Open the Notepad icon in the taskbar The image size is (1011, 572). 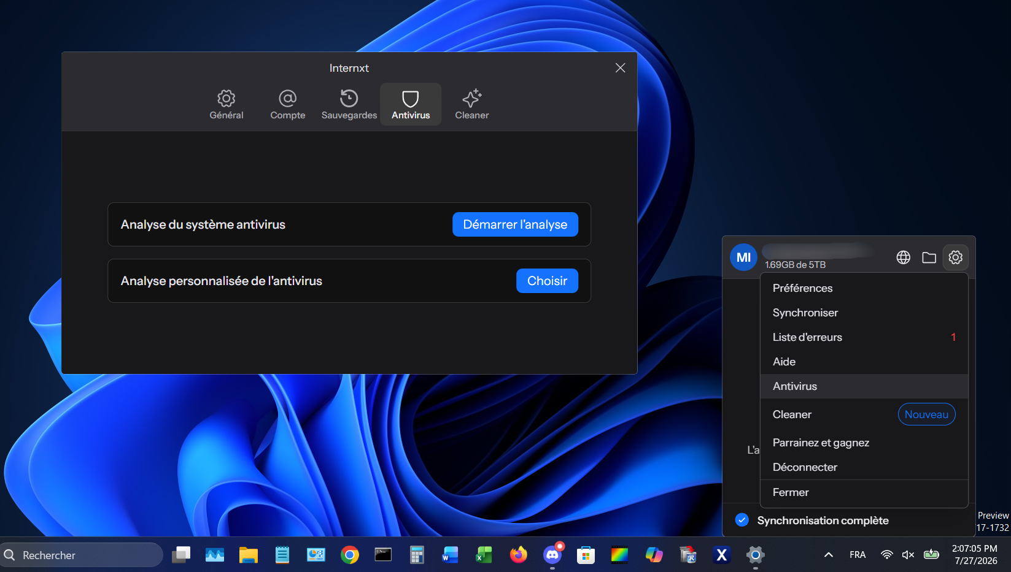(x=282, y=555)
